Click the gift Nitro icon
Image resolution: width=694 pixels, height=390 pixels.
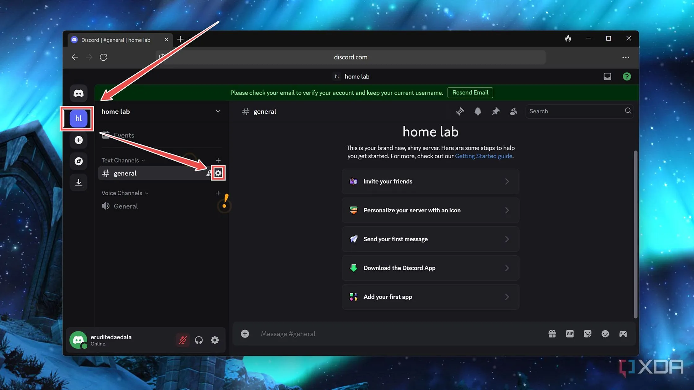tap(552, 334)
